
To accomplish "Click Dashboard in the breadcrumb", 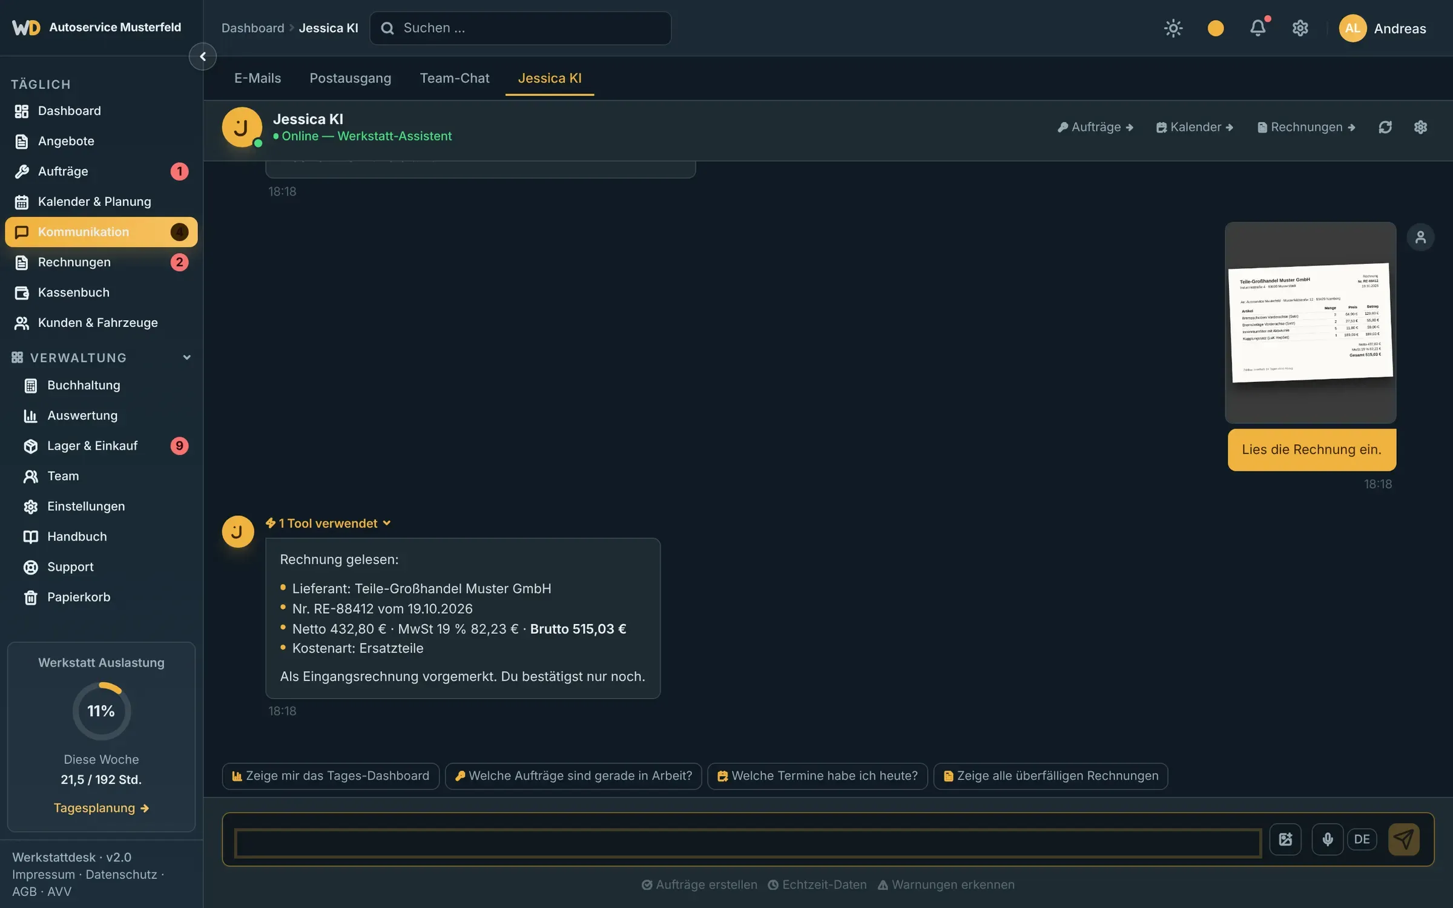I will click(x=252, y=28).
